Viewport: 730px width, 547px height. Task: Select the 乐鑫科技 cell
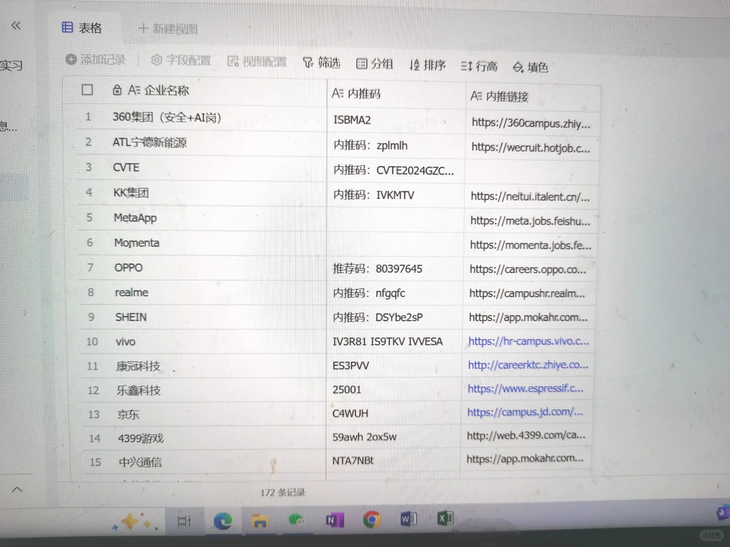[x=139, y=390]
